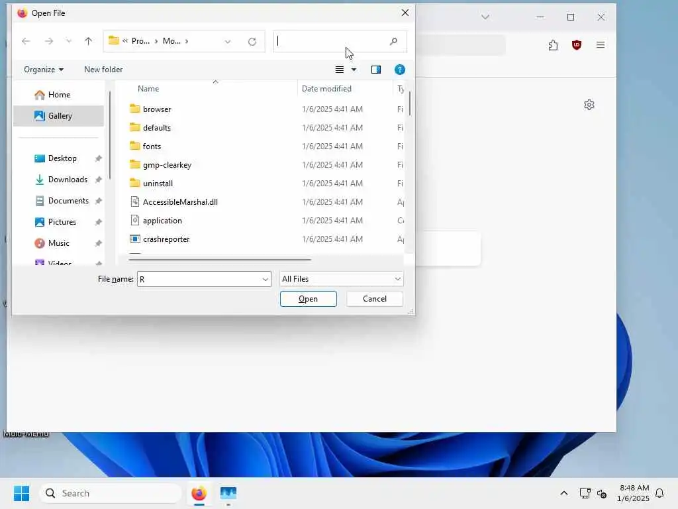Image resolution: width=678 pixels, height=509 pixels.
Task: Open the Organize menu
Action: [44, 70]
